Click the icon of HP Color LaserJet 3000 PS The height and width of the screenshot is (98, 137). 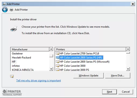coord(57,70)
